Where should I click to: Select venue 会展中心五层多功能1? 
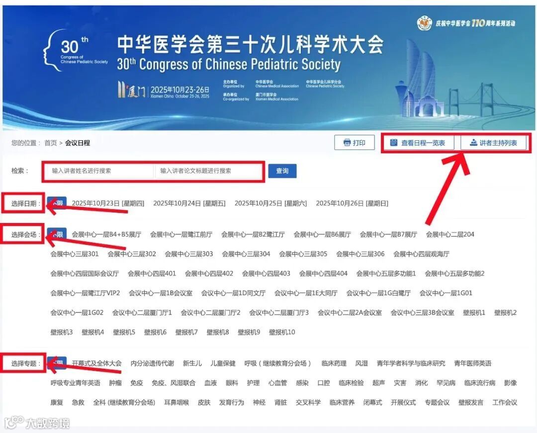[386, 274]
